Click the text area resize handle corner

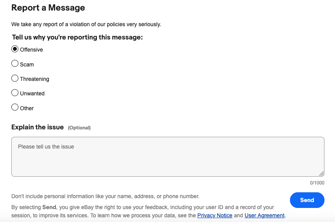pos(321,174)
